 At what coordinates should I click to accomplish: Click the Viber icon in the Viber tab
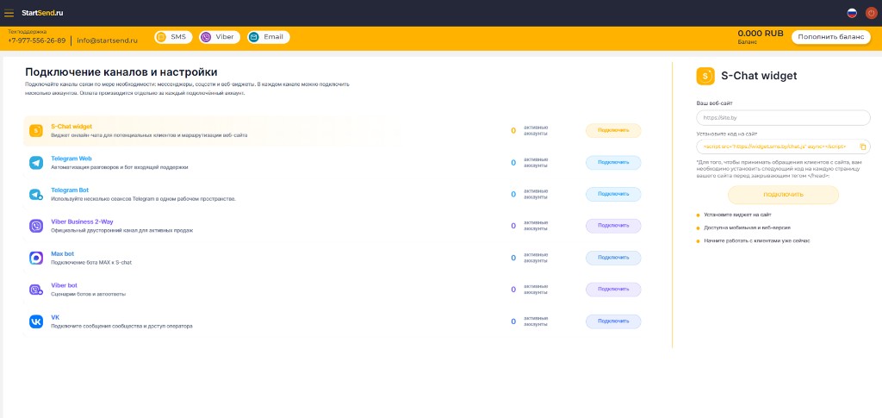(206, 37)
